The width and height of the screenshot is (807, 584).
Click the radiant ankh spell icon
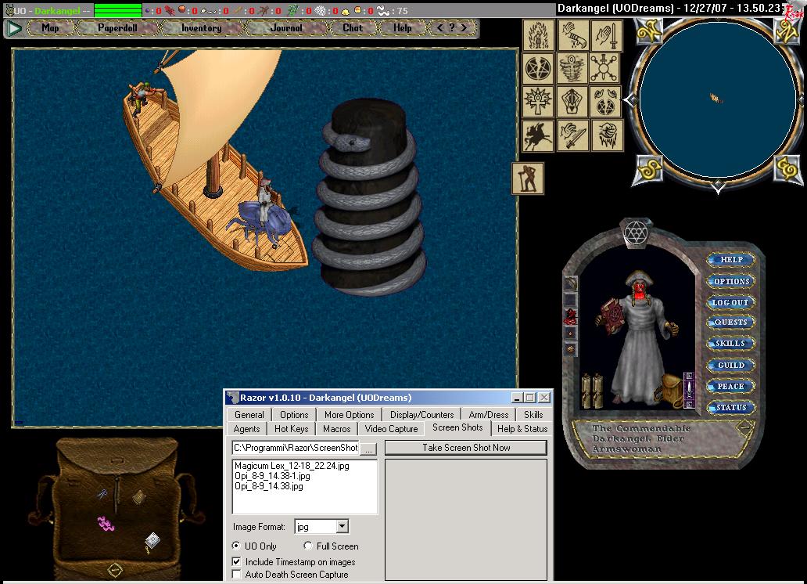pyautogui.click(x=538, y=102)
